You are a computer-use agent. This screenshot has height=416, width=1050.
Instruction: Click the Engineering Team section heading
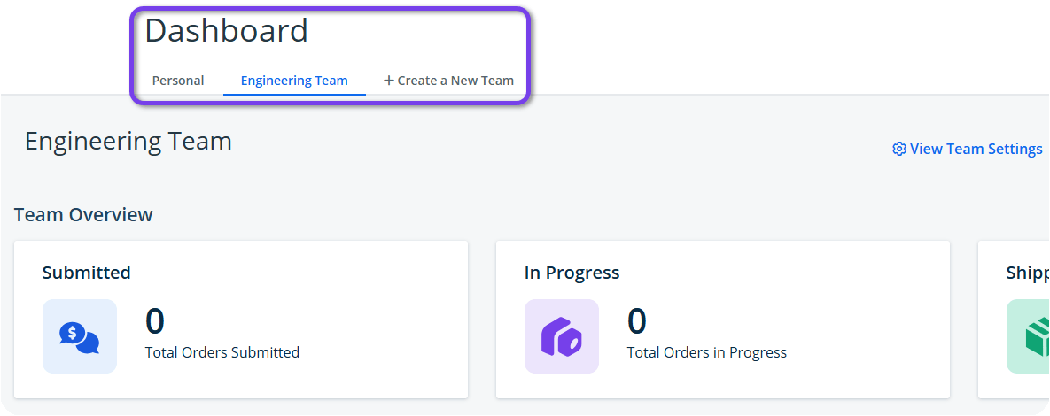pyautogui.click(x=128, y=141)
